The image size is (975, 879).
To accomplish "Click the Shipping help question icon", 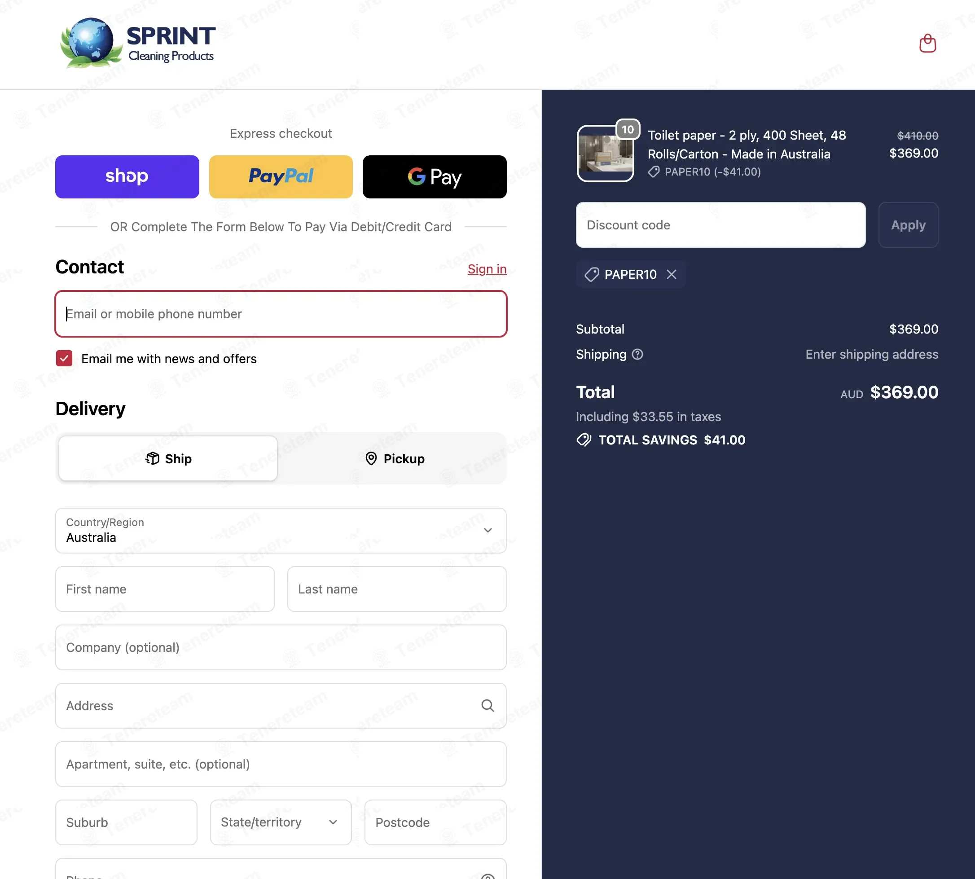I will [637, 355].
